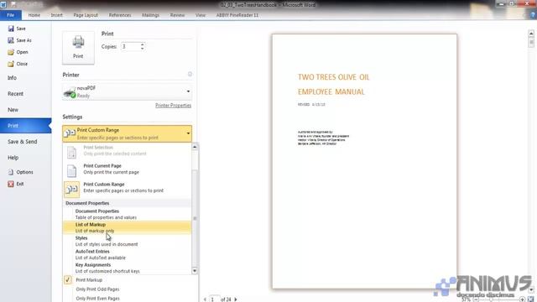Click the Open folder icon
Image resolution: width=537 pixels, height=302 pixels.
(11, 52)
